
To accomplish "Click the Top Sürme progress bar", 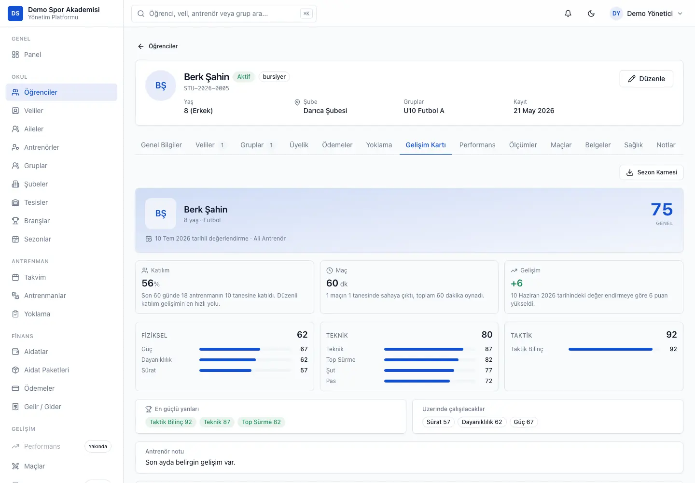I will pos(430,360).
